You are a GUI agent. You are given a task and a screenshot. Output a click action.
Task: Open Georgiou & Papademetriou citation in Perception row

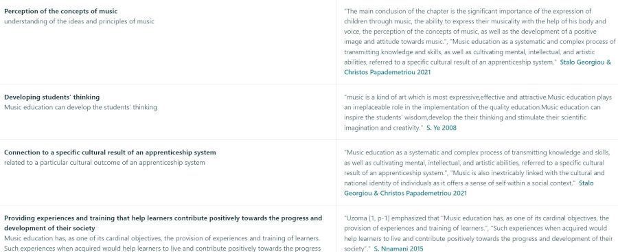coord(478,67)
